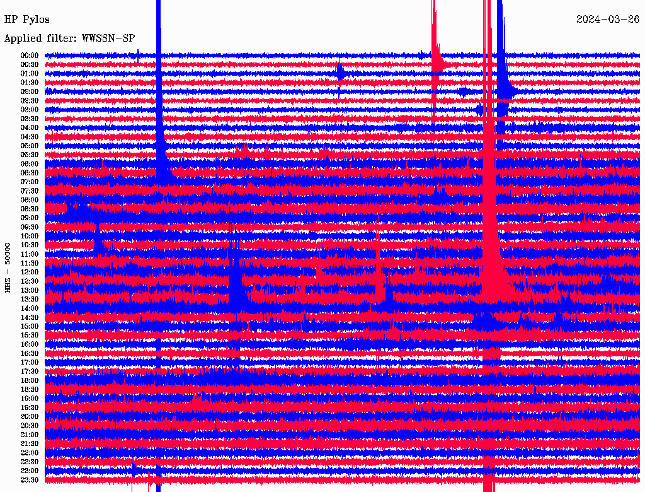Select the 07:30 time label
Viewport: 645px width, 492px height.
[x=29, y=190]
